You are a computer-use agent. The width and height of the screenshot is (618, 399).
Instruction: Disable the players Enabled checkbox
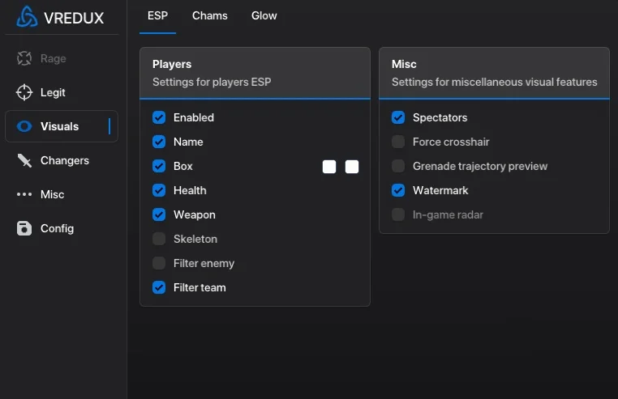click(x=159, y=117)
